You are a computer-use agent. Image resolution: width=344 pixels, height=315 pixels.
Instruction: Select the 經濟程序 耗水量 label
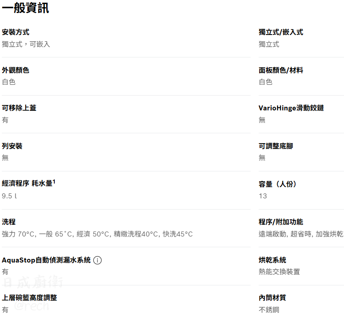click(27, 183)
